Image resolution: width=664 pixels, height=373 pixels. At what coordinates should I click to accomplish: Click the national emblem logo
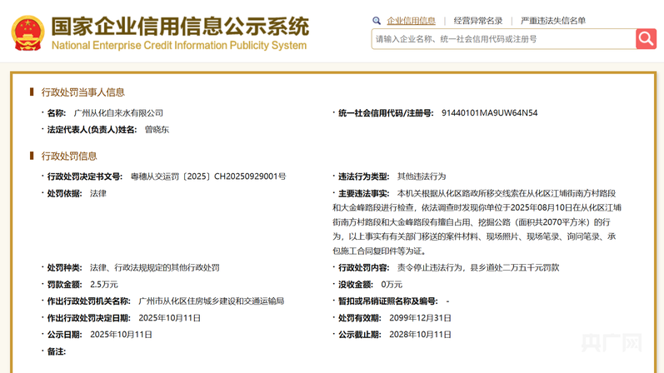(27, 33)
